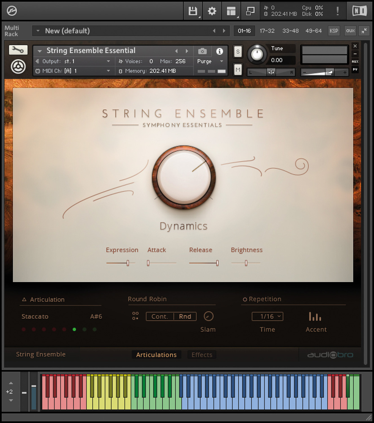Image resolution: width=374 pixels, height=423 pixels.
Task: Click the save floppy disk icon
Action: (x=193, y=11)
